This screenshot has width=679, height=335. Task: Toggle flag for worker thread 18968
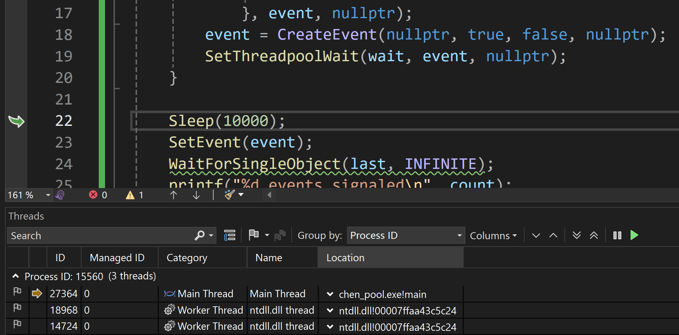(17, 308)
